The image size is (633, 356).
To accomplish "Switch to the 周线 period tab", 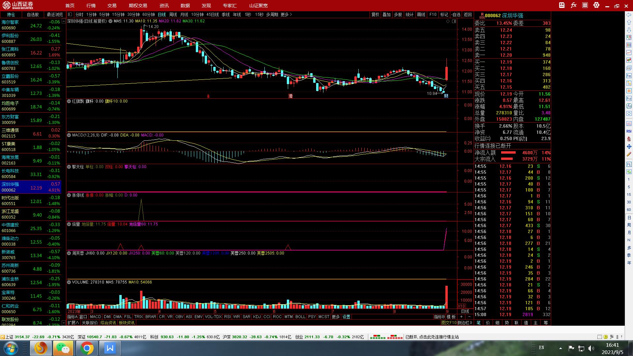I will (173, 15).
